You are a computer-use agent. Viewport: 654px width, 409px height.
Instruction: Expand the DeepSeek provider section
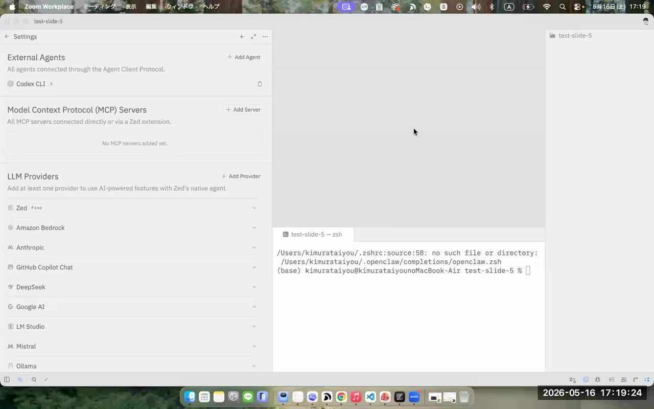pyautogui.click(x=134, y=287)
